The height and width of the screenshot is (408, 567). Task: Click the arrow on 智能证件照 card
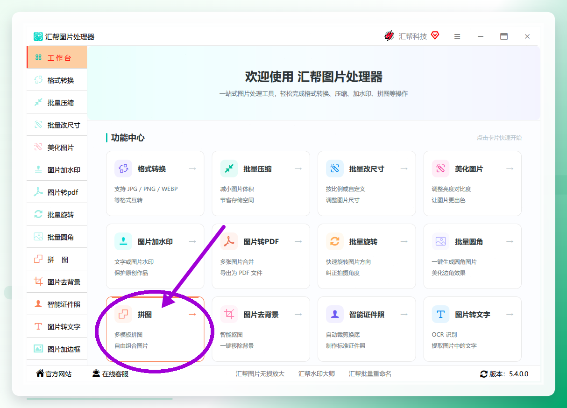click(x=404, y=314)
